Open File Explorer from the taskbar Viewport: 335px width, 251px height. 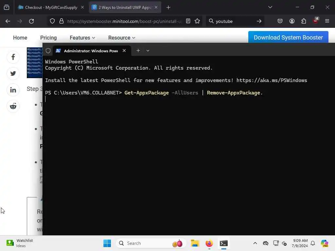click(x=195, y=243)
